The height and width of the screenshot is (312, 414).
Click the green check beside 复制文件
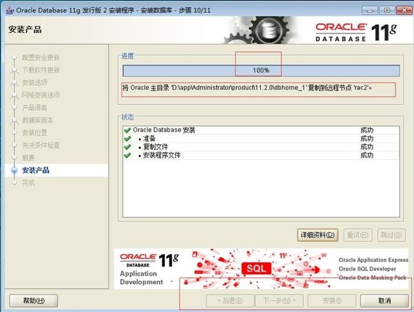(x=127, y=146)
